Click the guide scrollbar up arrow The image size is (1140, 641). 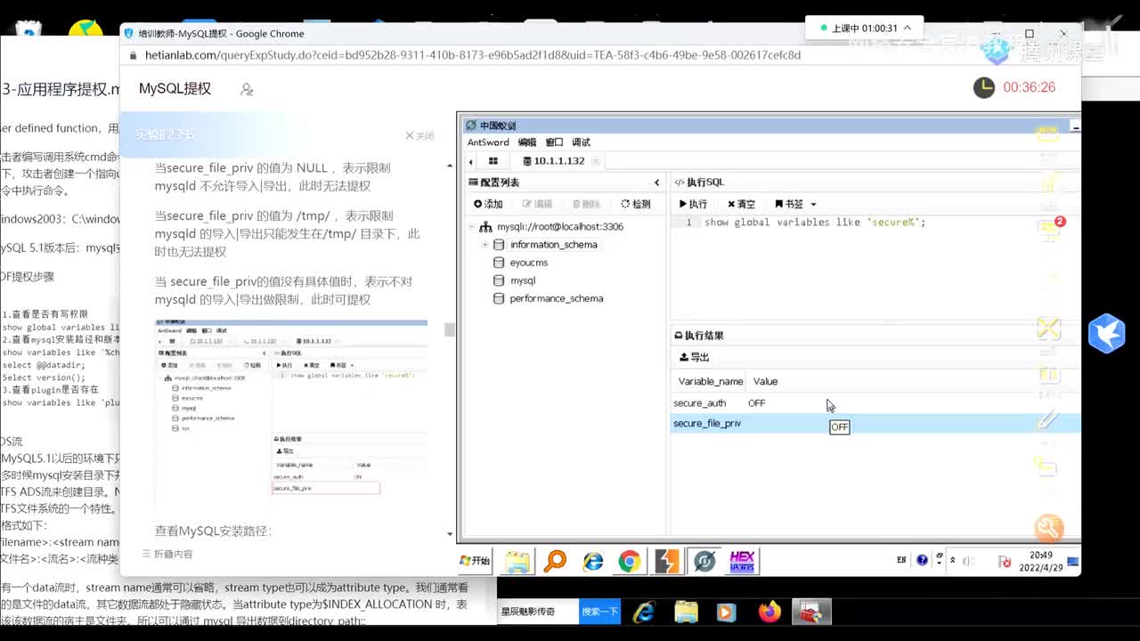[x=450, y=166]
